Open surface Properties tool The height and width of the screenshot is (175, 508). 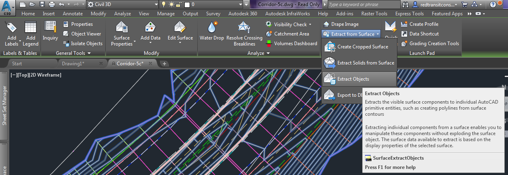click(78, 24)
